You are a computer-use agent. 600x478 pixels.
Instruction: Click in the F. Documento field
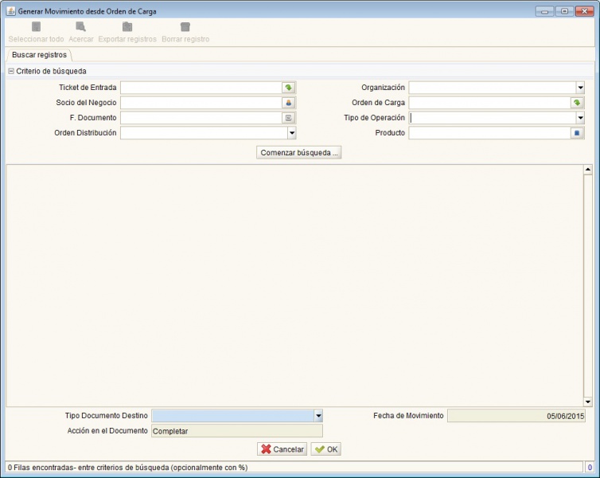pyautogui.click(x=201, y=118)
